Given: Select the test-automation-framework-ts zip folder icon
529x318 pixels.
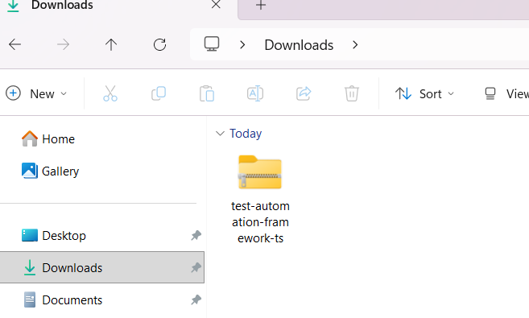Looking at the screenshot, I should tap(260, 172).
